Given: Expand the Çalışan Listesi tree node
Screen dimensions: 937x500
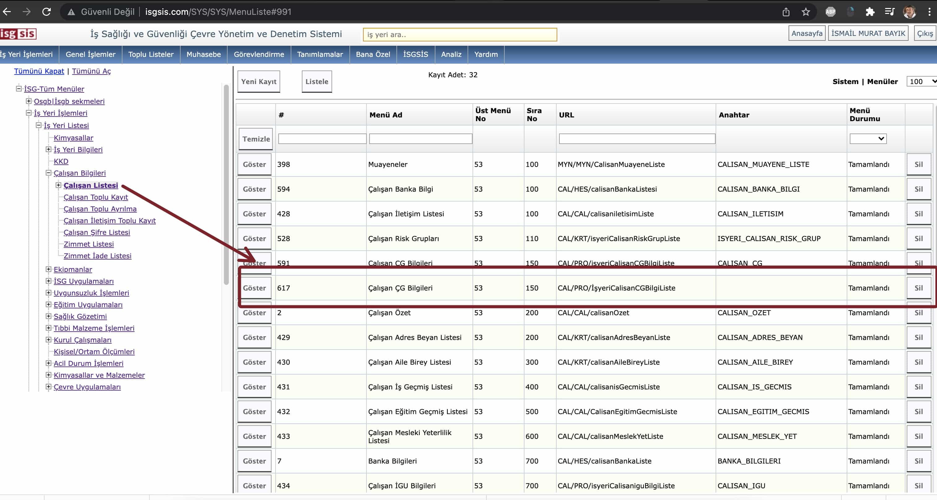Looking at the screenshot, I should point(58,185).
